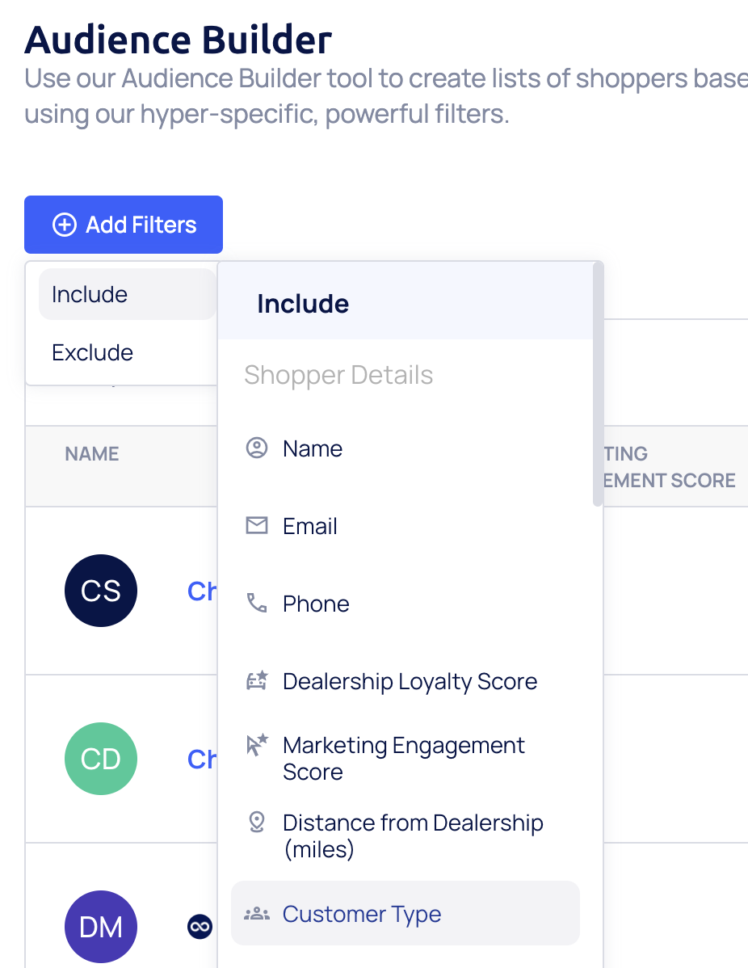This screenshot has width=748, height=968.
Task: Click the Dealership Loyalty Score car icon
Action: (256, 681)
